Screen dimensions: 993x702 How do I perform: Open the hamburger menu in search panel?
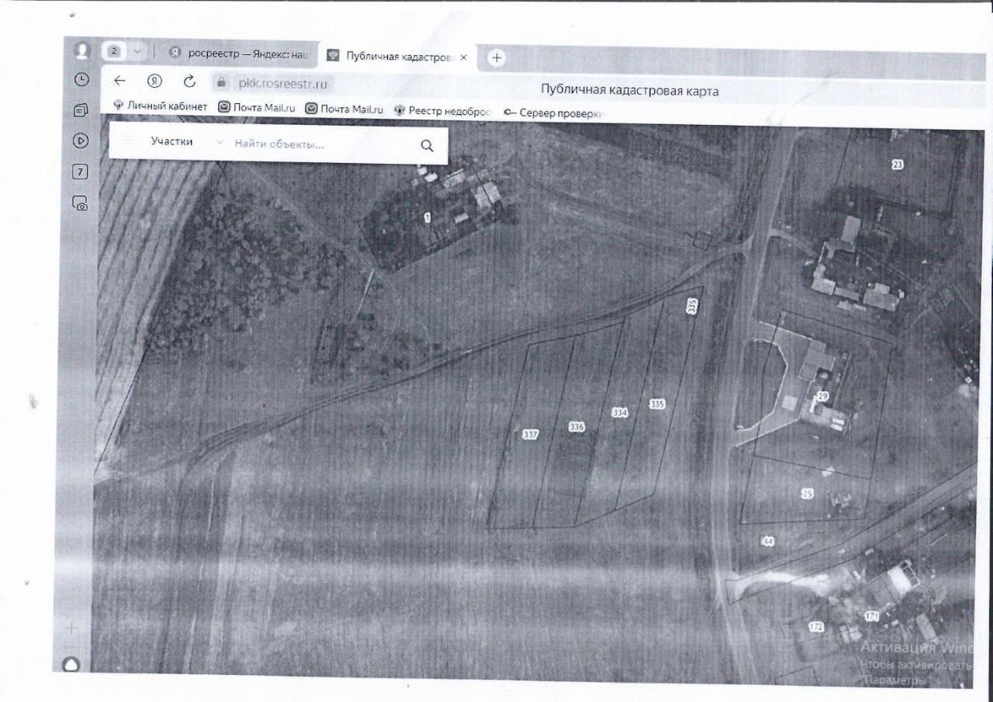[128, 141]
